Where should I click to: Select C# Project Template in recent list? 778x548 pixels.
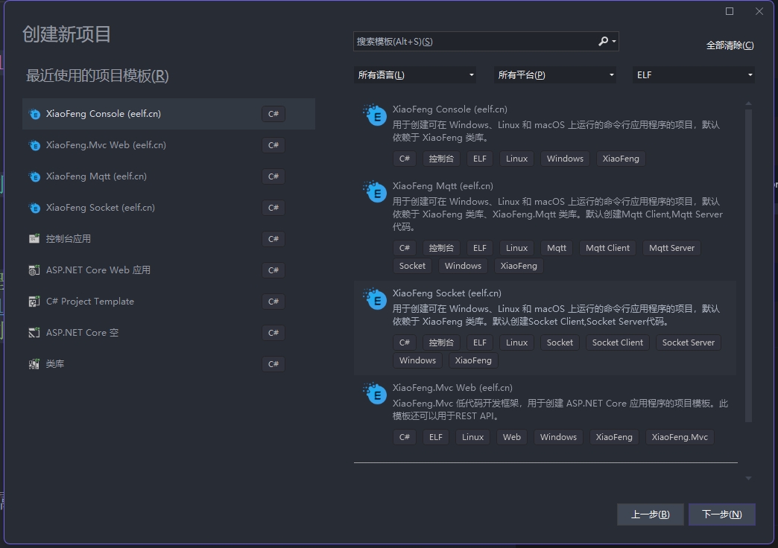(x=168, y=301)
